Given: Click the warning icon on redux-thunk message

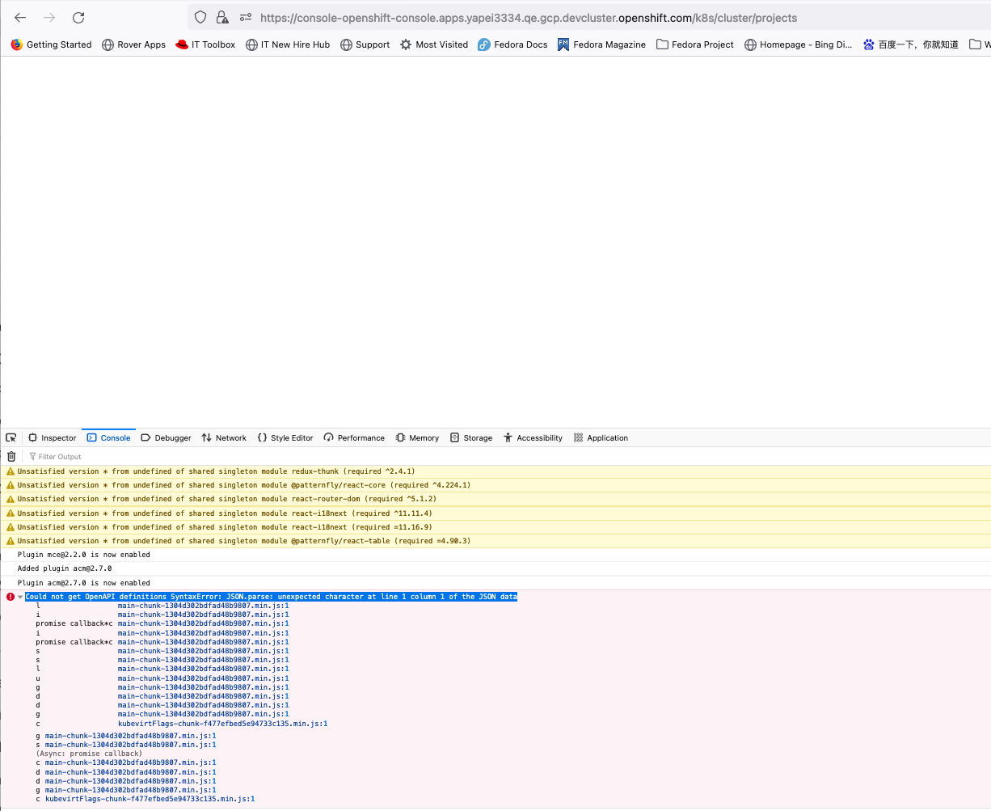Looking at the screenshot, I should (11, 471).
